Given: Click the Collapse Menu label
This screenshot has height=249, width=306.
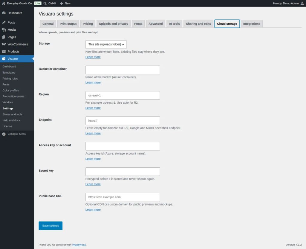Looking at the screenshot, I should 17,134.
